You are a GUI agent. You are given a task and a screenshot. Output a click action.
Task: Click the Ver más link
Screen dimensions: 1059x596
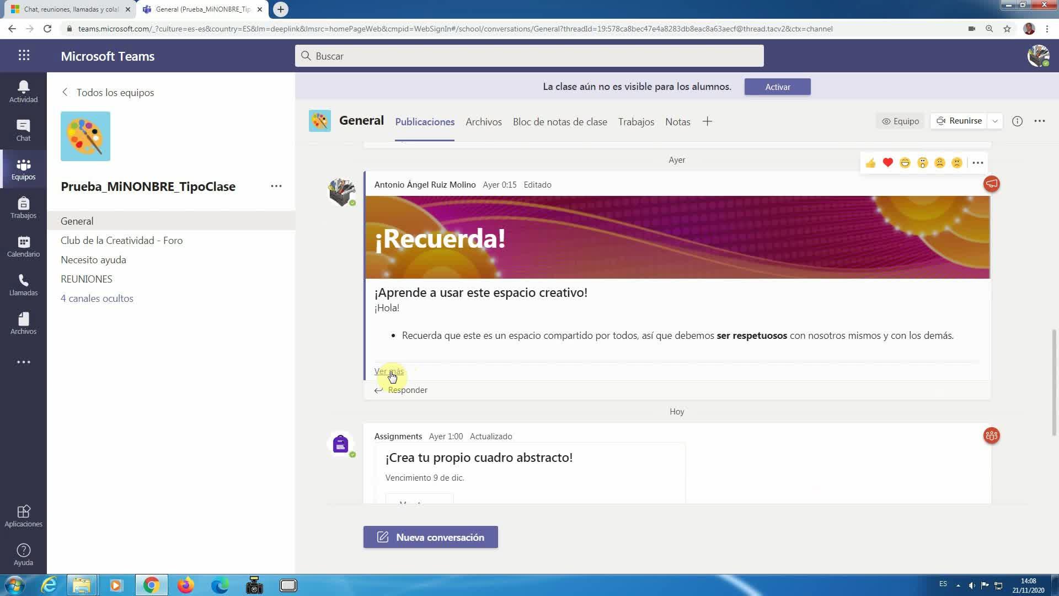pyautogui.click(x=389, y=371)
